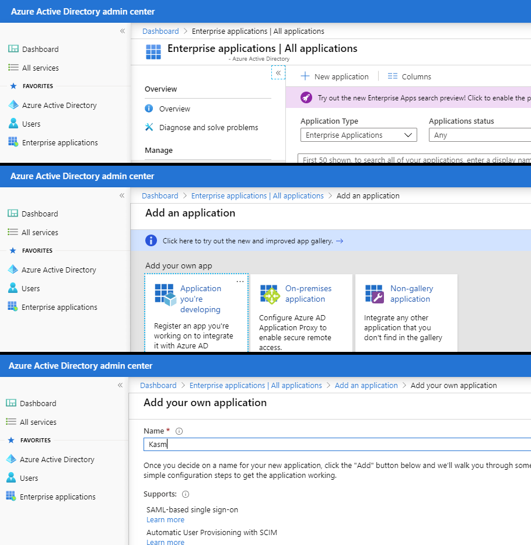Select the Non-gallery application tile icon
Image resolution: width=531 pixels, height=545 pixels.
pos(374,294)
